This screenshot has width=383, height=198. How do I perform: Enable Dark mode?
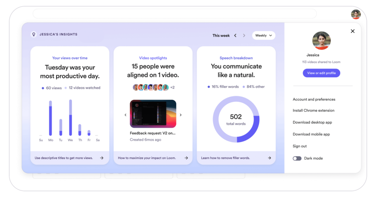[x=297, y=158]
